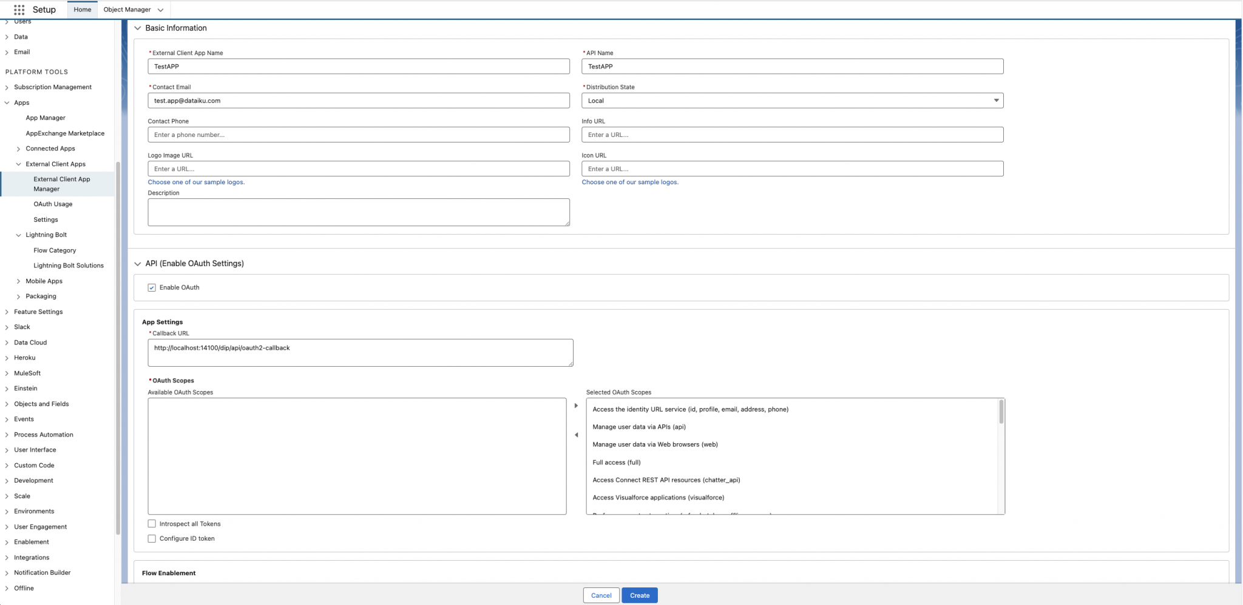Choose a sample logo for Logo Image URL
Screen dimensions: 1243x605
click(196, 182)
